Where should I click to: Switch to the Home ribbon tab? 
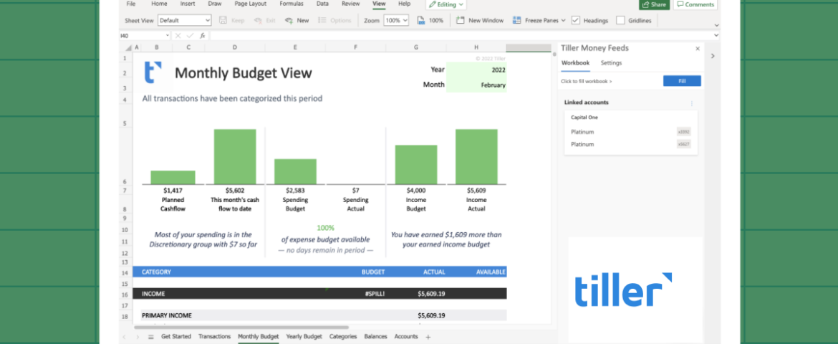point(159,4)
